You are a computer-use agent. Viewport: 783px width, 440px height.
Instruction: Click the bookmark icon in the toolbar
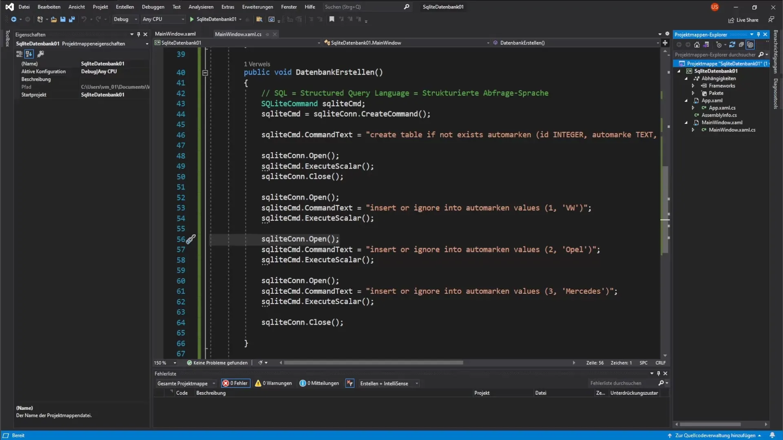(x=332, y=19)
